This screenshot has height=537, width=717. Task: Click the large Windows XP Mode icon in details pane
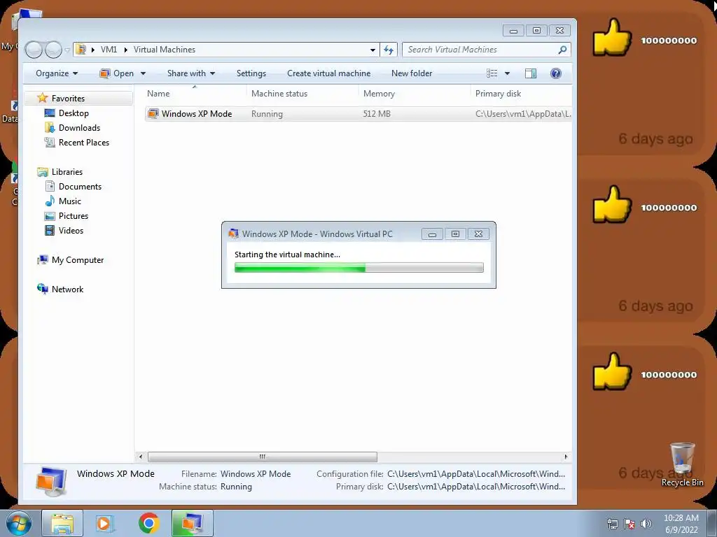(x=51, y=481)
